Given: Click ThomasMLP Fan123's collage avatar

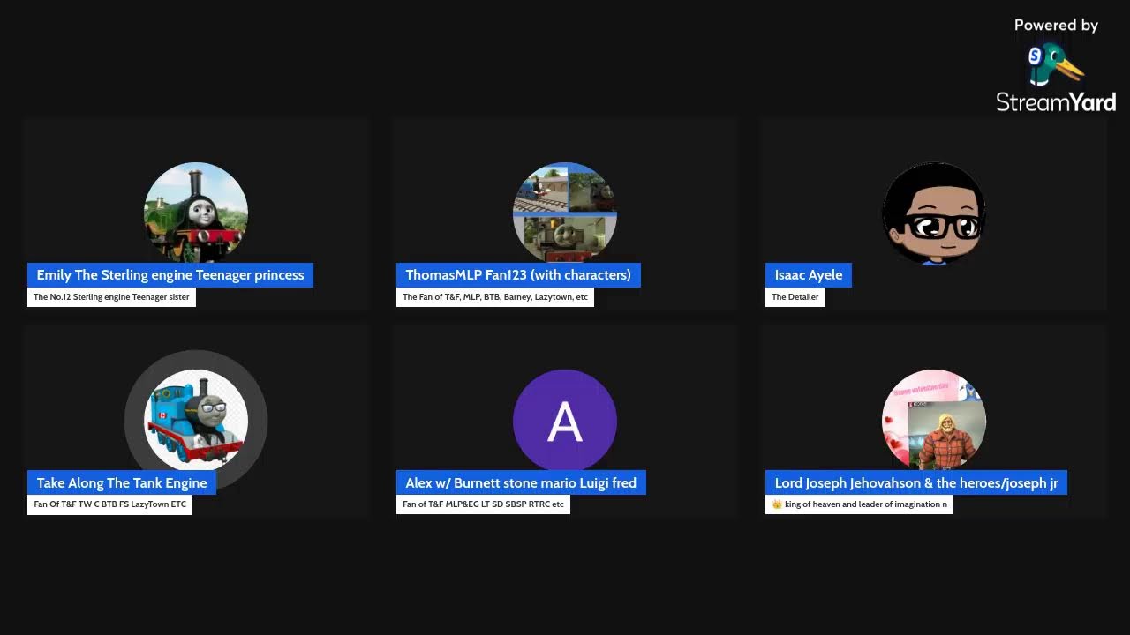Looking at the screenshot, I should pos(565,213).
